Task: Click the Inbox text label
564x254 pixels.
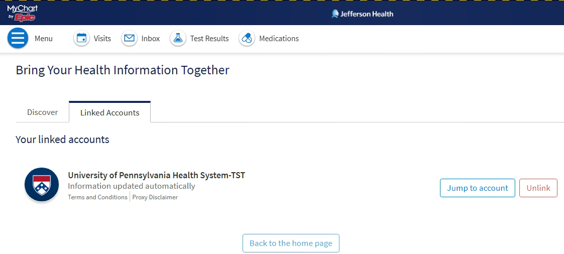Action: (x=151, y=39)
